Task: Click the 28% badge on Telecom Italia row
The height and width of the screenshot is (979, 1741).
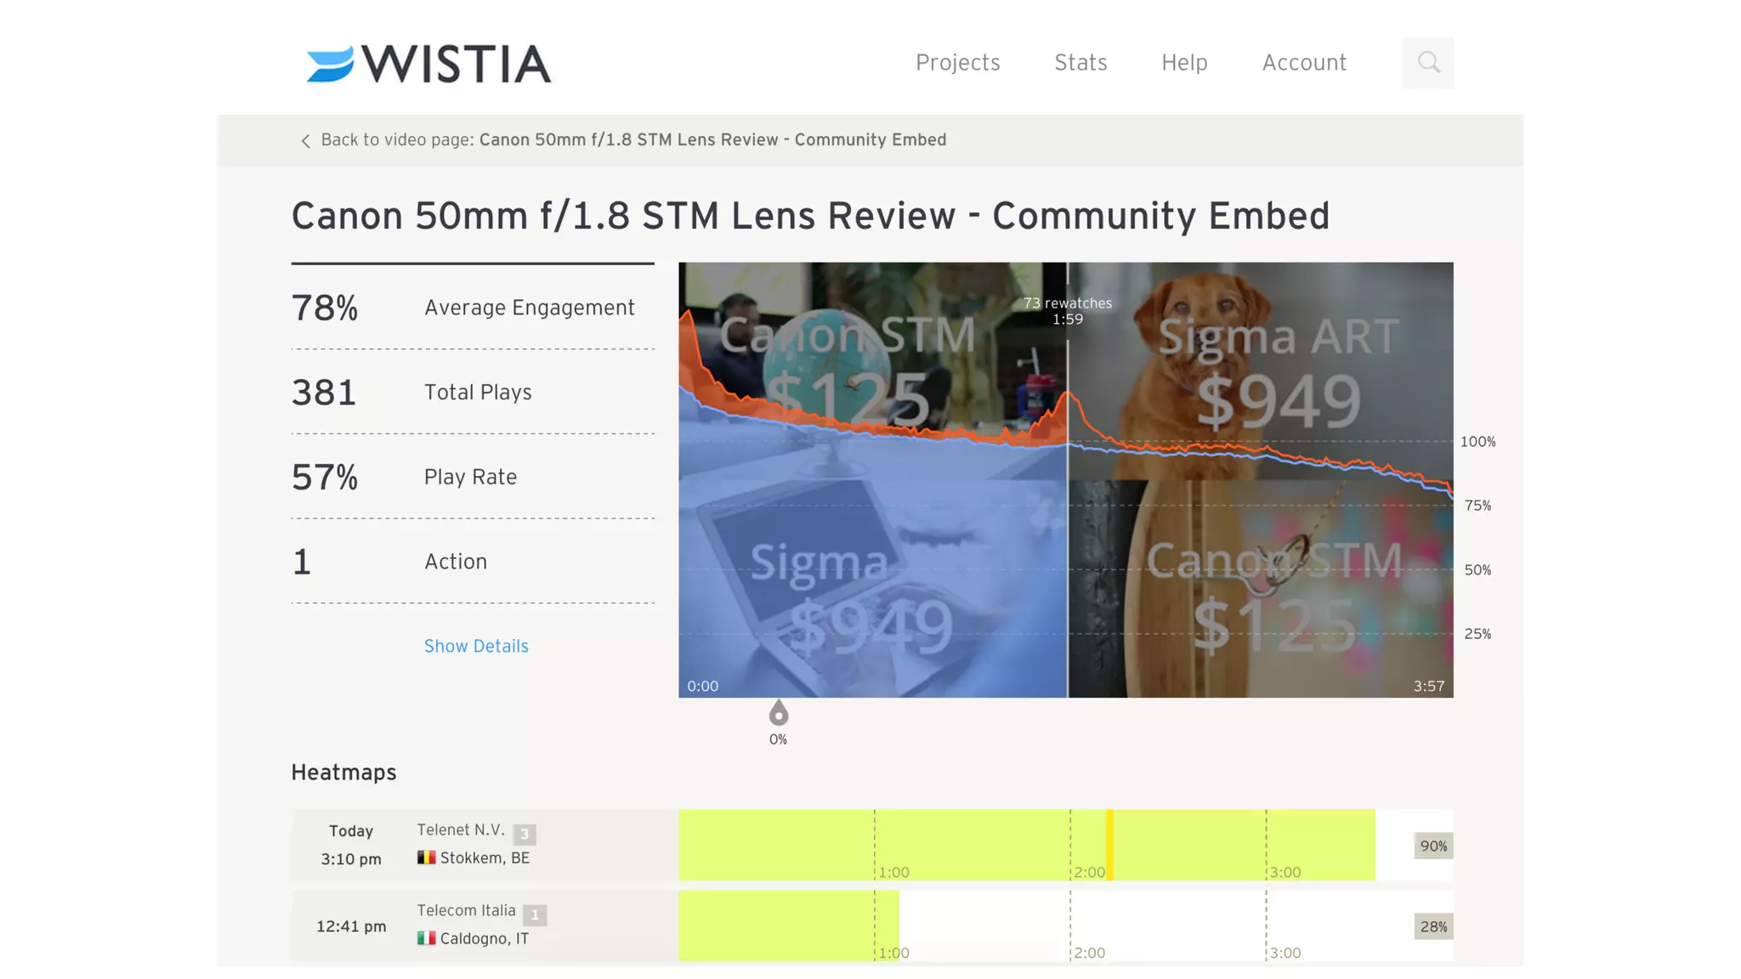Action: (1433, 926)
